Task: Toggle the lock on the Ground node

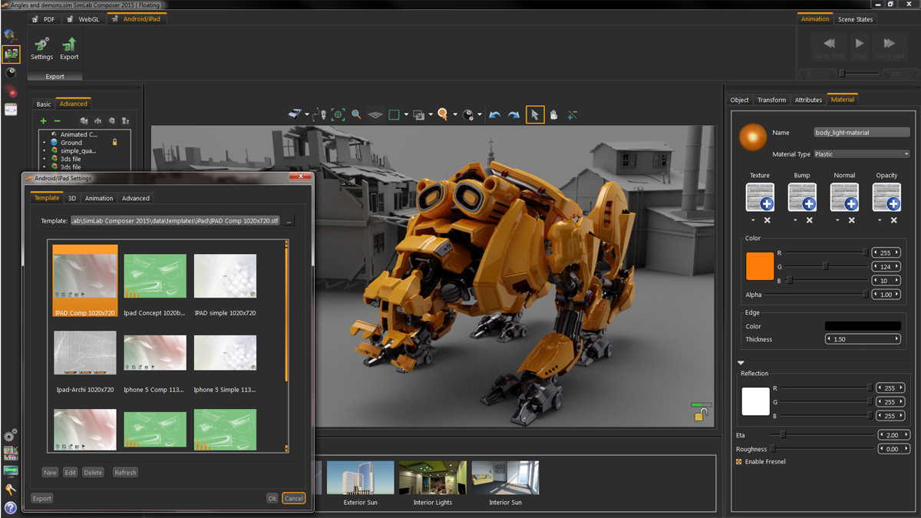Action: tap(114, 142)
